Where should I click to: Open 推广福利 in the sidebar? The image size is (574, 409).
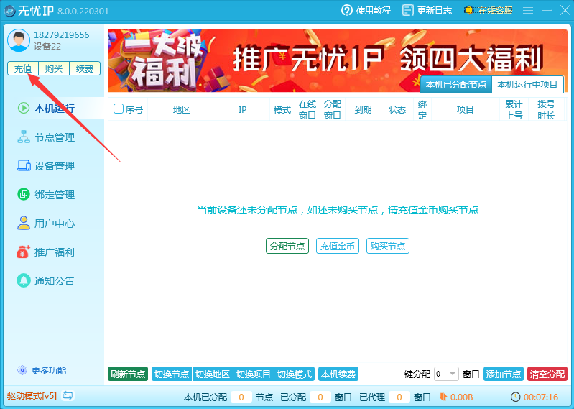pyautogui.click(x=54, y=252)
